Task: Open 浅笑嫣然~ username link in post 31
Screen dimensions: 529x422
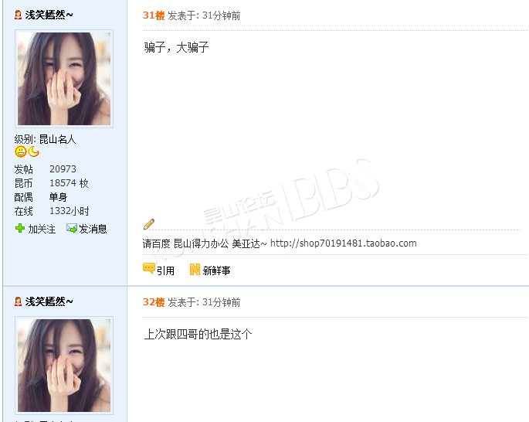Action: pos(49,15)
